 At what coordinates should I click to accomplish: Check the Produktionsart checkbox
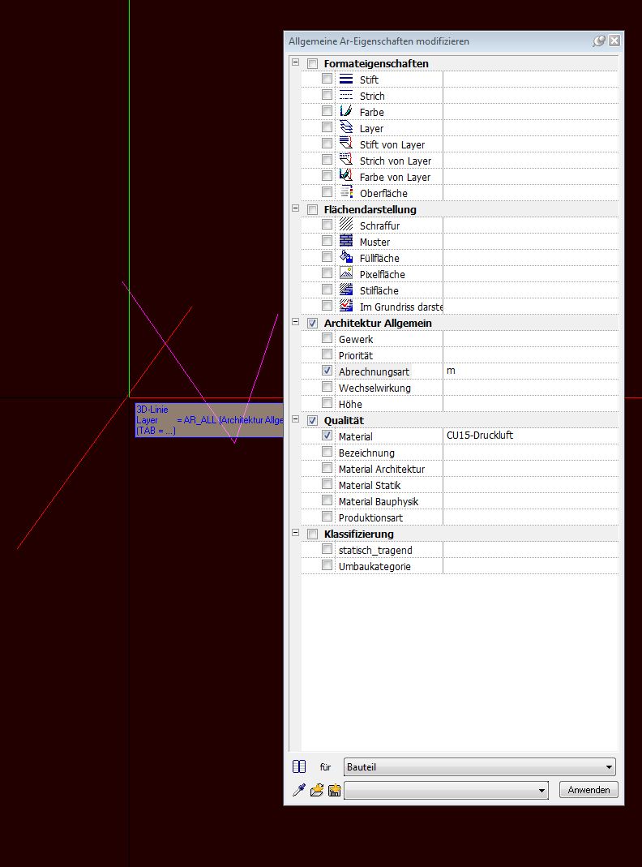(x=327, y=517)
